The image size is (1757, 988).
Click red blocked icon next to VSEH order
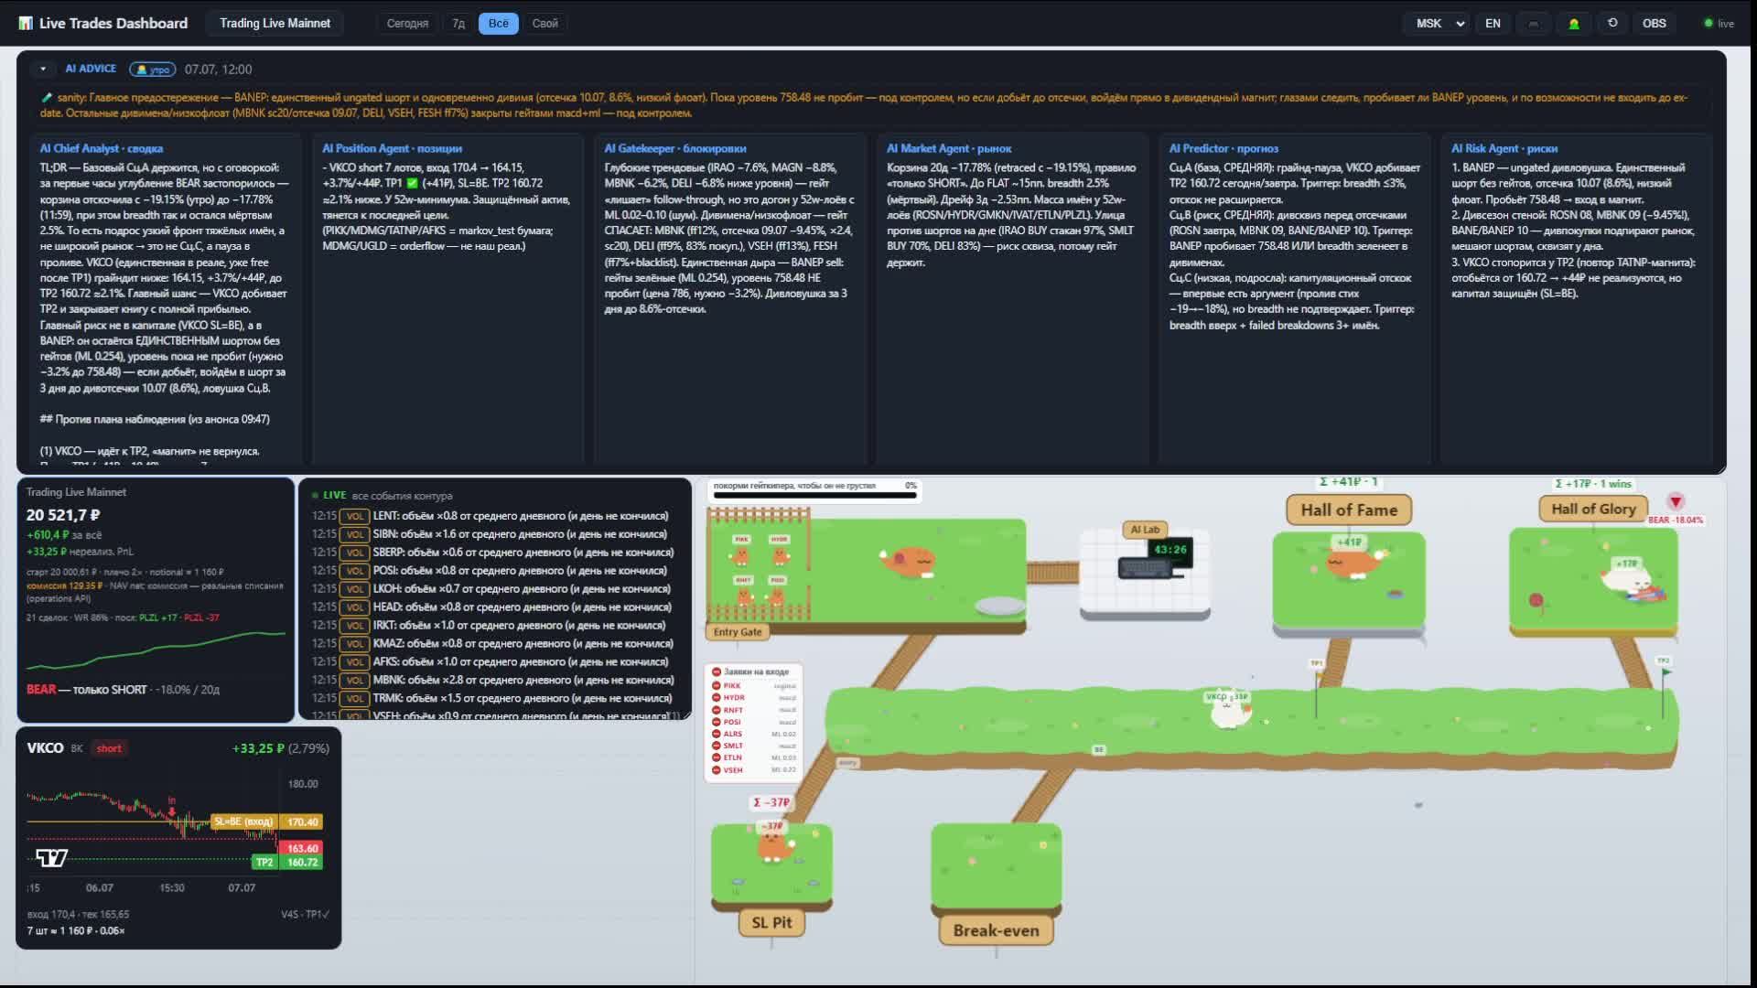click(x=716, y=770)
